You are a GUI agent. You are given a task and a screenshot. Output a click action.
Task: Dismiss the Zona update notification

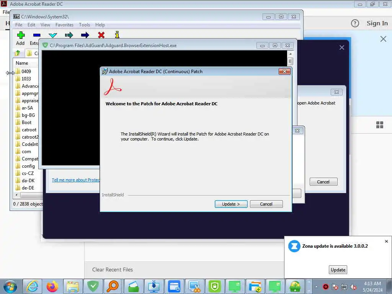click(386, 241)
